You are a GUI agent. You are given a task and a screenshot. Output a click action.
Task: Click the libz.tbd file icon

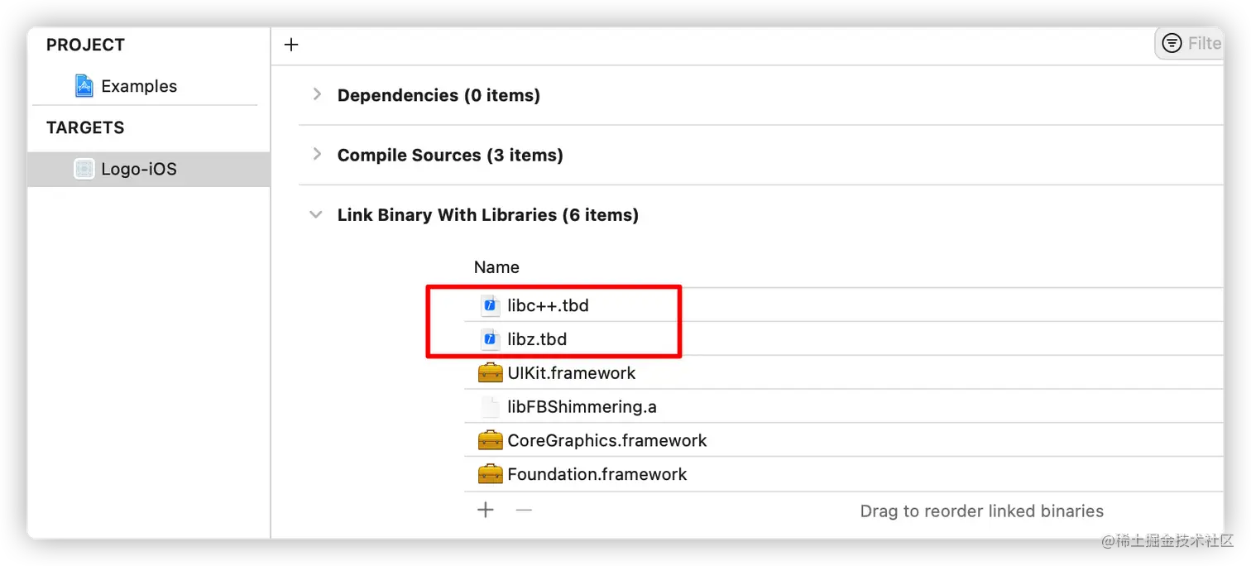(491, 339)
